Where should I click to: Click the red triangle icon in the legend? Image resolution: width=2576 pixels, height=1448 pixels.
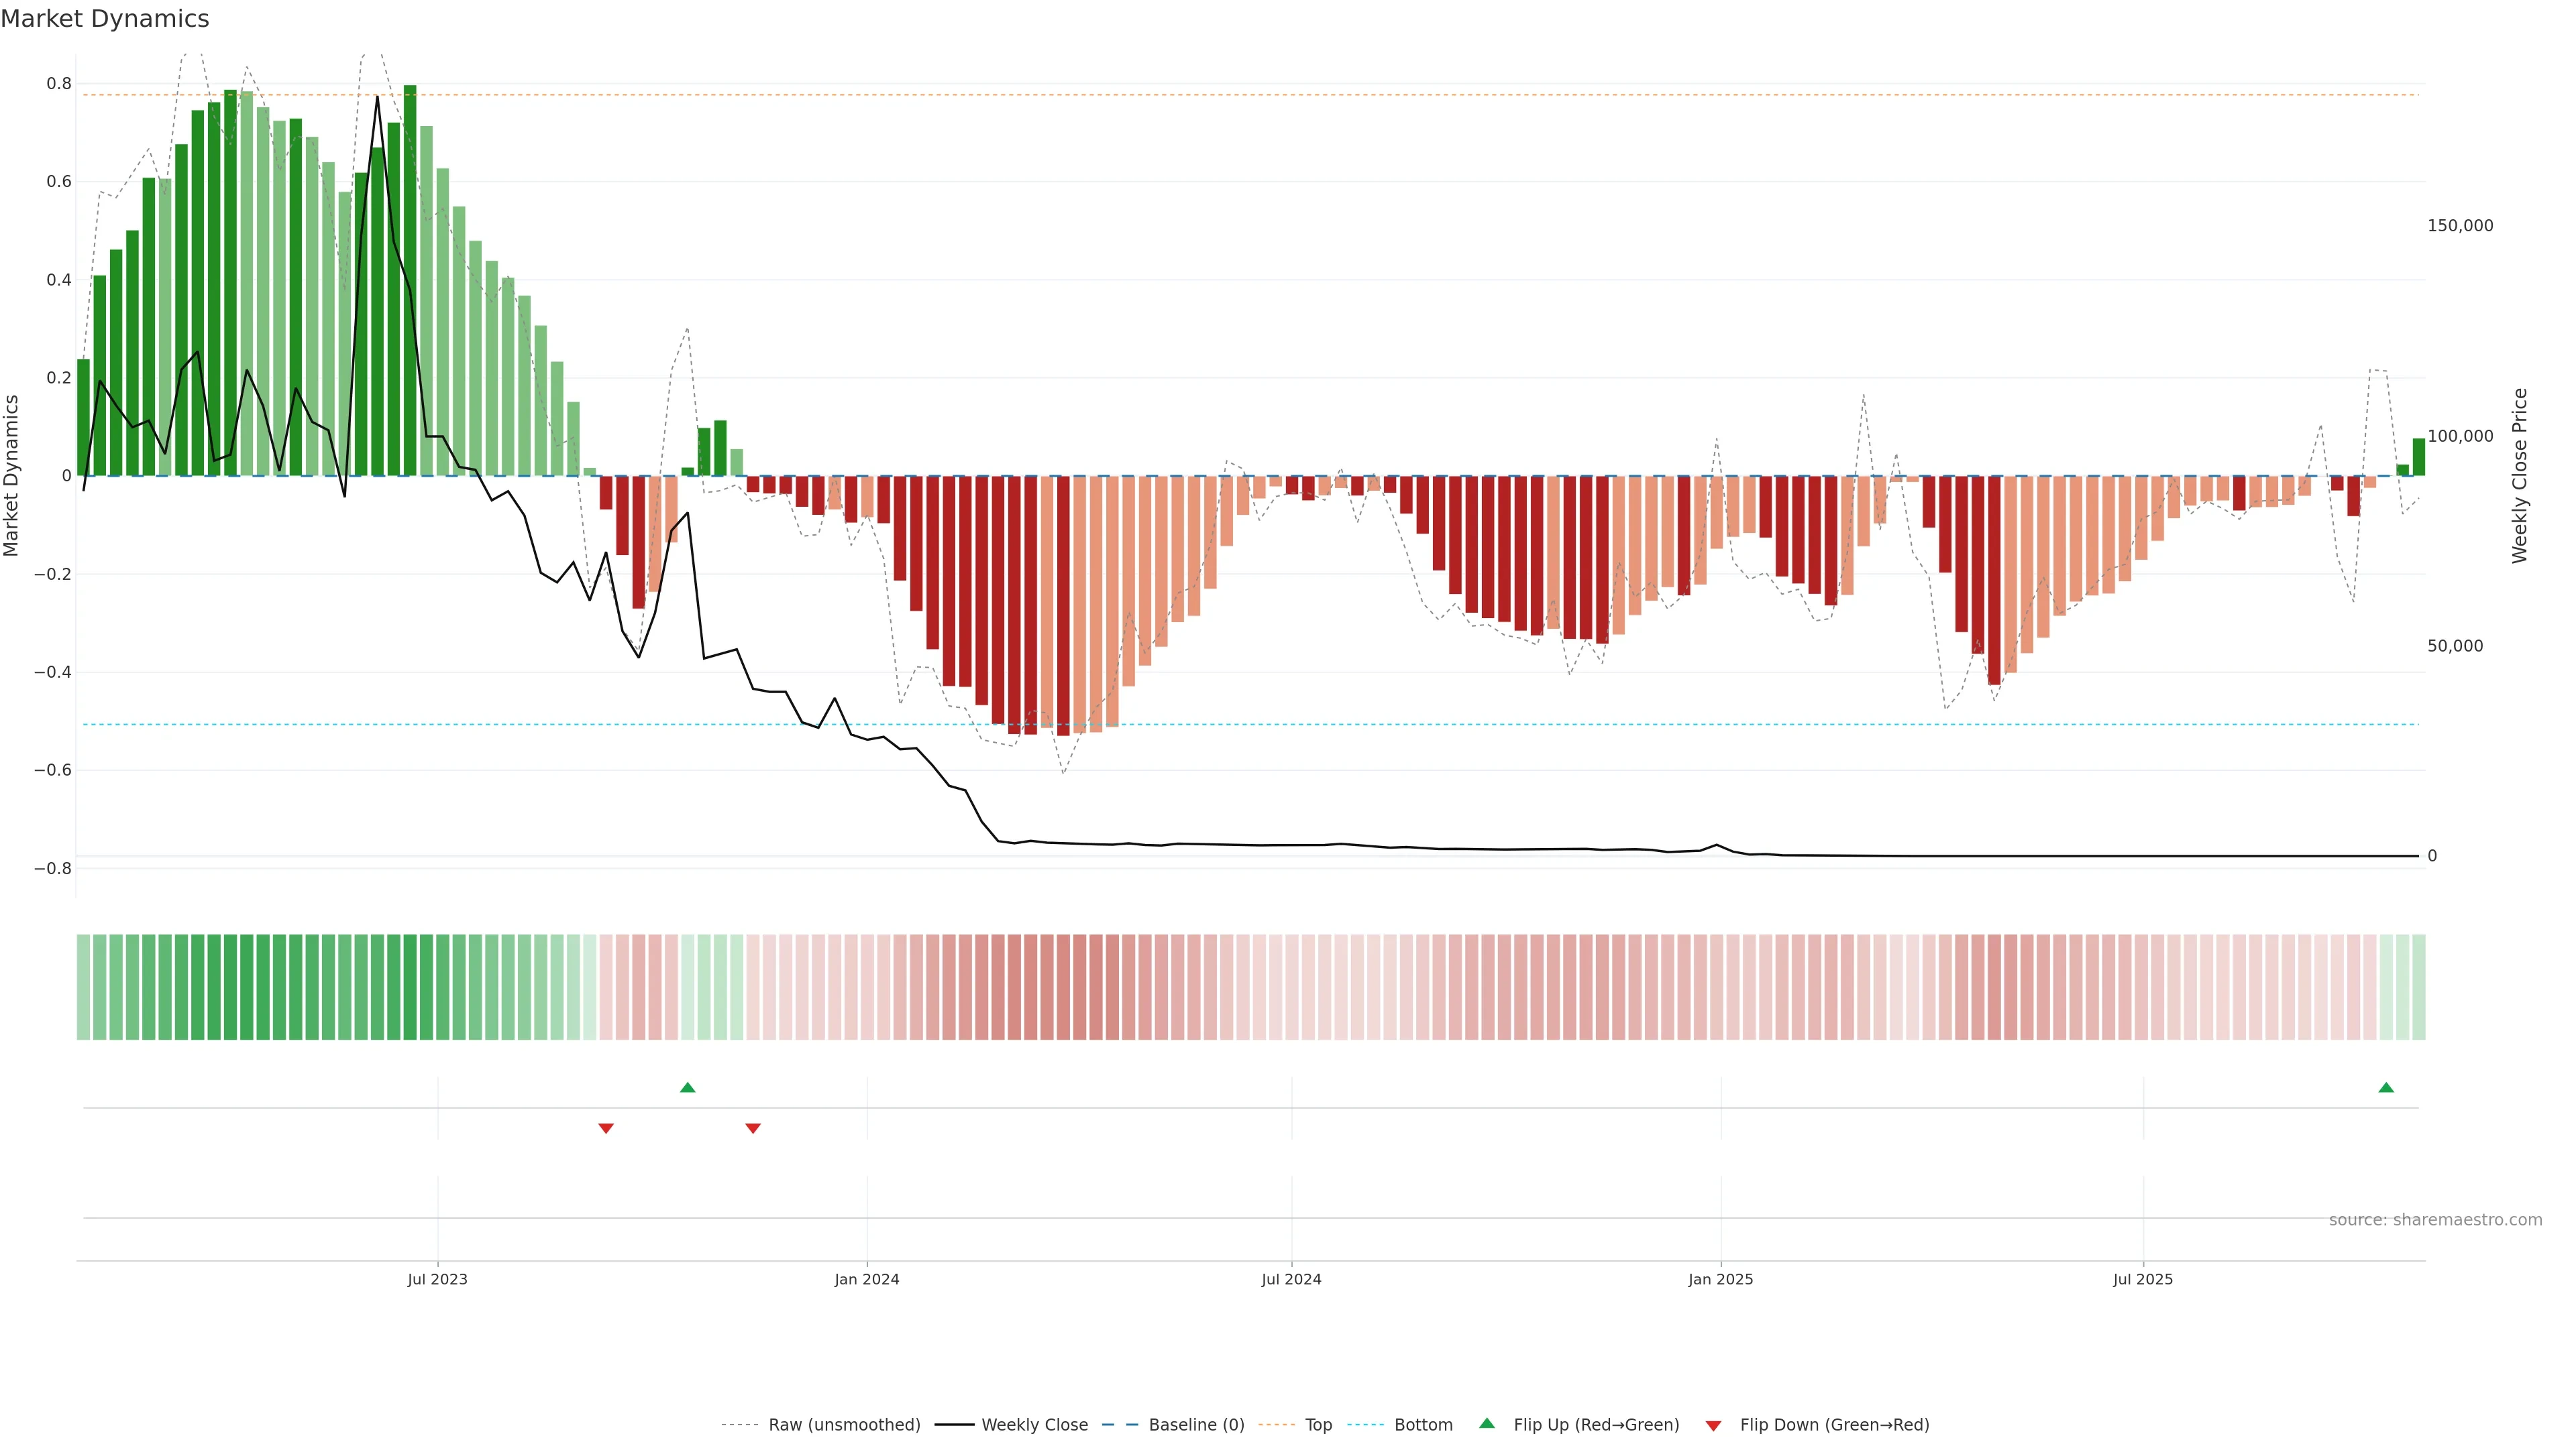click(x=1713, y=1425)
